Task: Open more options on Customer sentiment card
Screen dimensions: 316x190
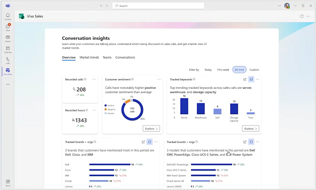Action: [159, 79]
